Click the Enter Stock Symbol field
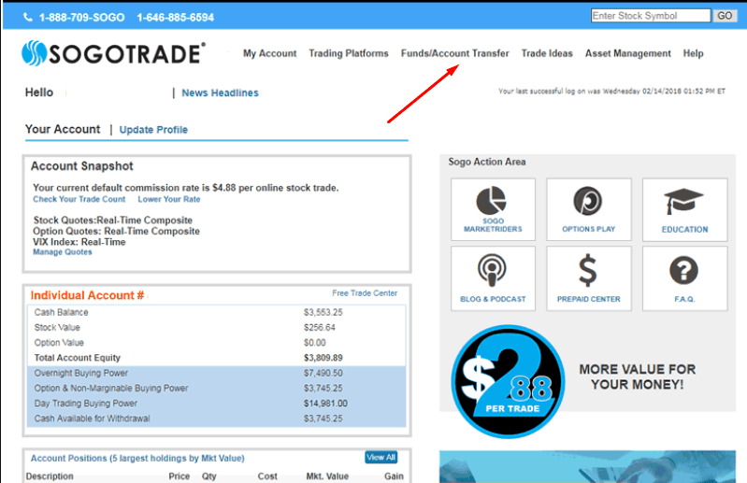747x483 pixels. [651, 16]
